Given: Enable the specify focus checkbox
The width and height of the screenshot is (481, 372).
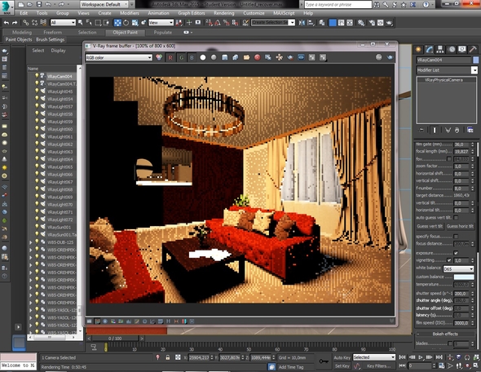Looking at the screenshot, I should pos(456,237).
